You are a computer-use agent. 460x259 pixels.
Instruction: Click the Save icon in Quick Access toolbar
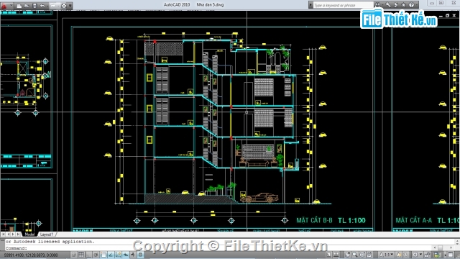[34, 6]
